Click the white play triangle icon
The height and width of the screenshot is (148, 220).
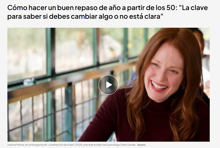coord(109,85)
